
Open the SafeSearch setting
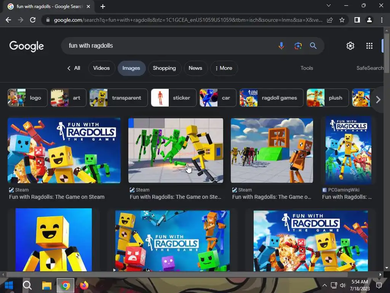click(x=369, y=68)
